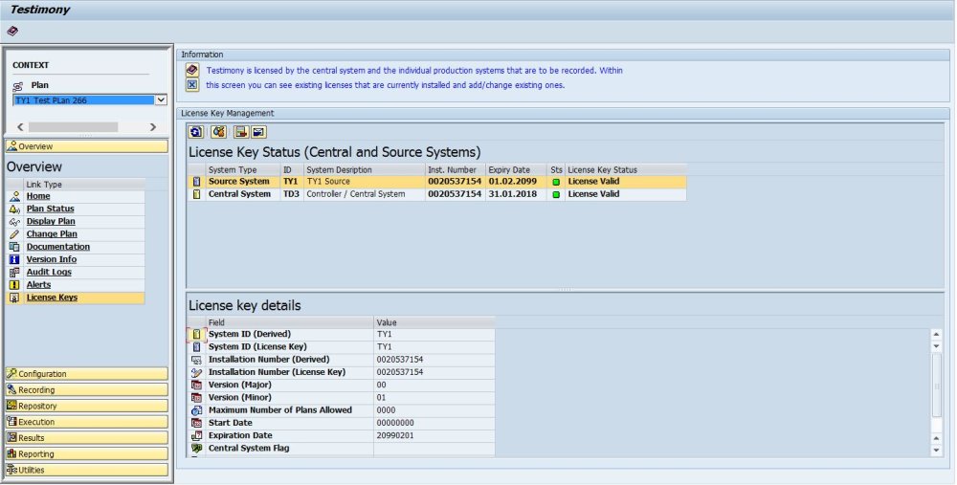
Task: Open the Documentation link
Action: 58,247
